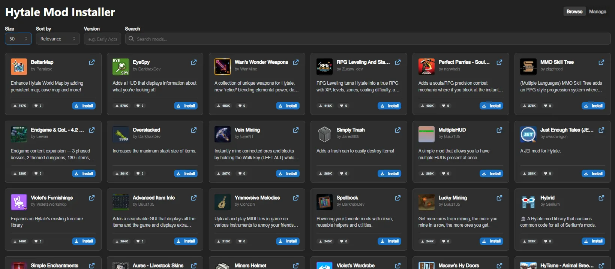
Task: Open Vein Mining external link icon
Action: 296,130
